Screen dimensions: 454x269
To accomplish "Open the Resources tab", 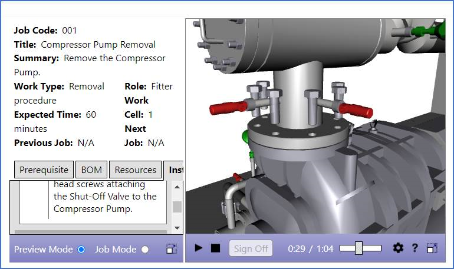I will 135,170.
